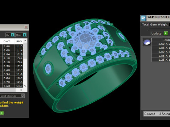The width and height of the screenshot is (170, 127).
Task: Click the green Update arrow in Gem Reporter
Action: pos(166,34)
